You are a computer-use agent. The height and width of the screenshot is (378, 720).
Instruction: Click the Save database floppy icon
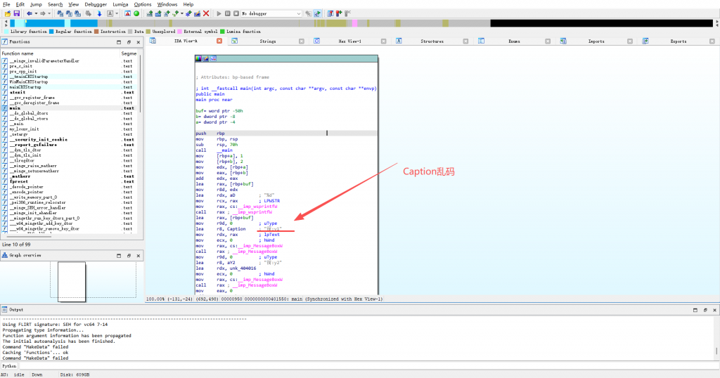(15, 13)
